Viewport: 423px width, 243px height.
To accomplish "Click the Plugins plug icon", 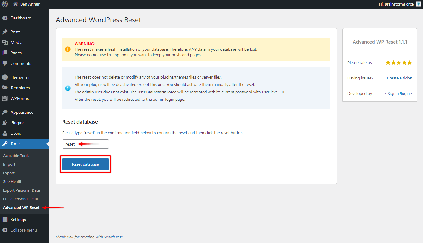I will point(5,123).
